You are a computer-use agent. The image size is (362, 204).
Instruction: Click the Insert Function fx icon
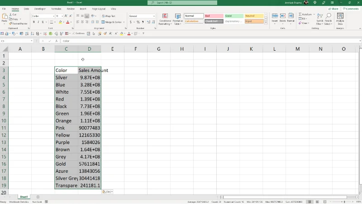click(57, 41)
